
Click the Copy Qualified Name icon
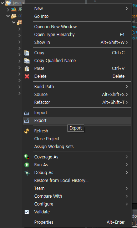pos(27,61)
